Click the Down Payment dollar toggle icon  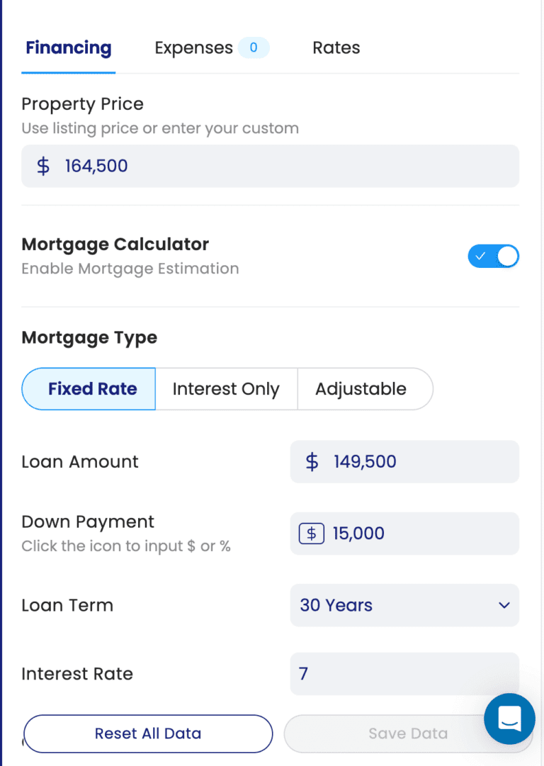[x=312, y=533]
